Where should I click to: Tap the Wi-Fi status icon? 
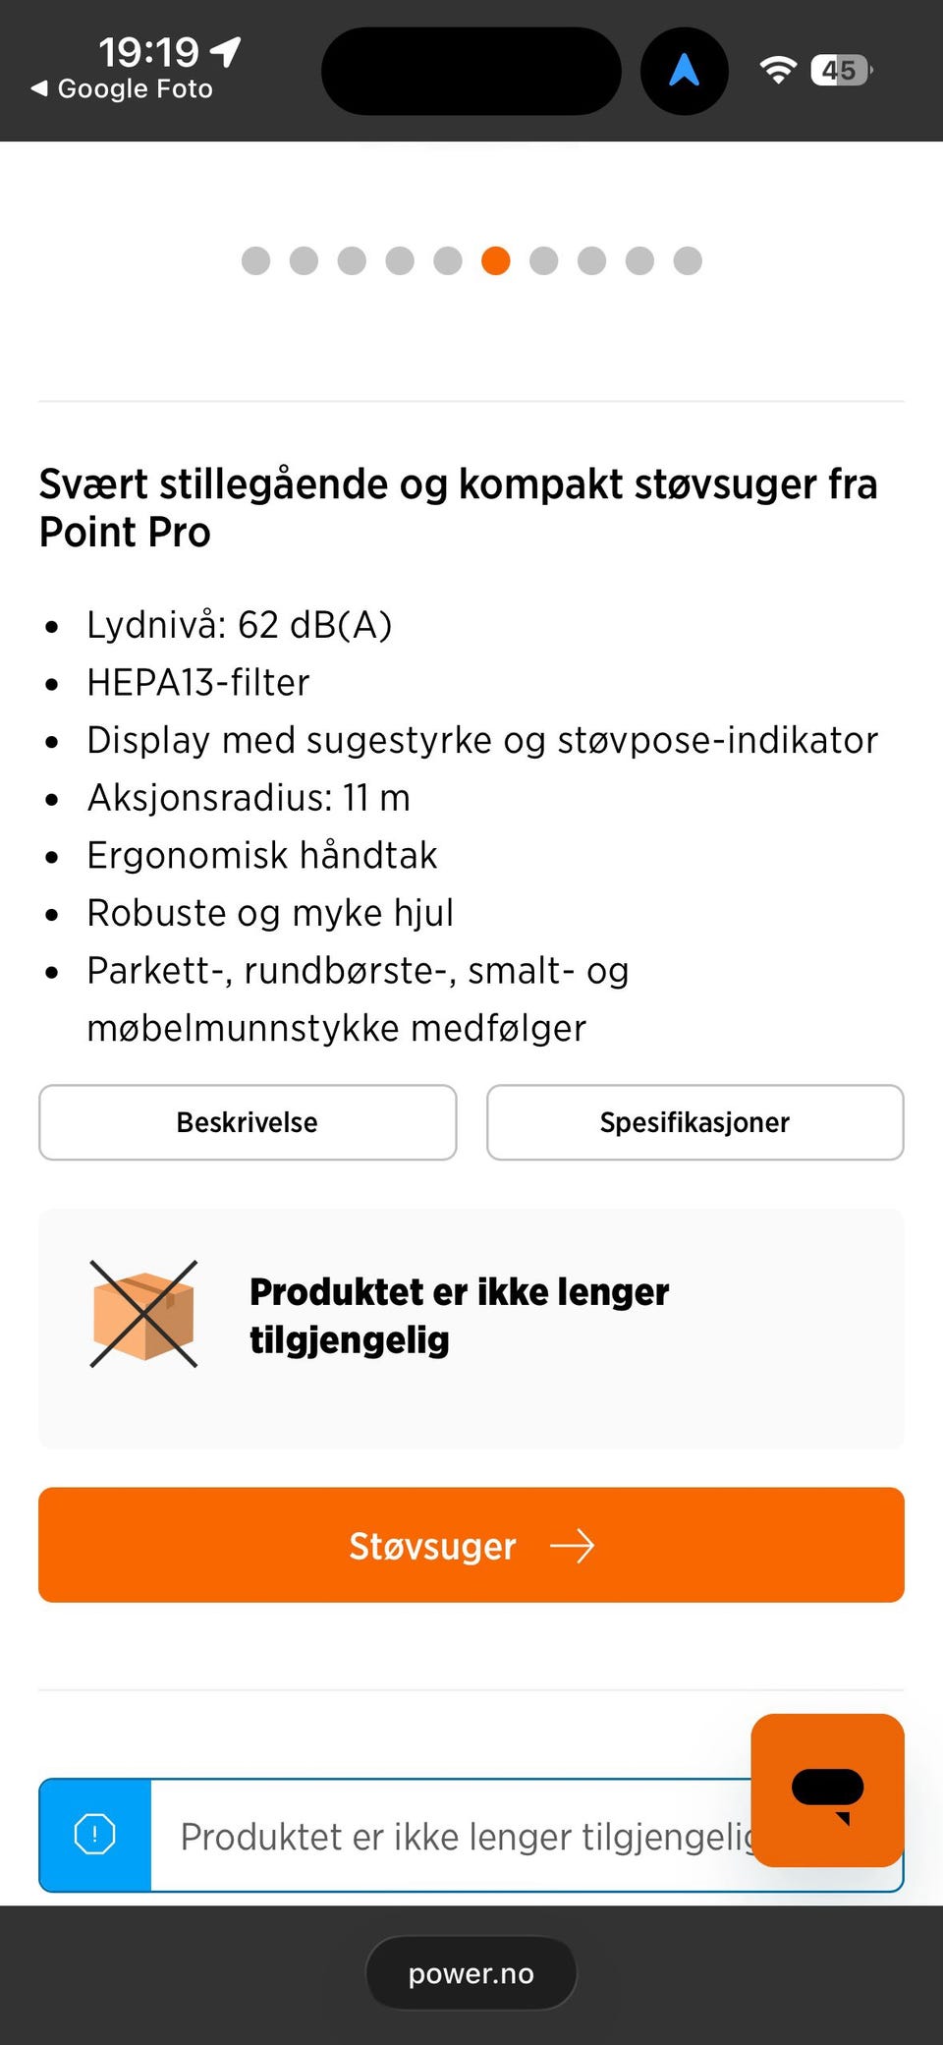pos(777,70)
